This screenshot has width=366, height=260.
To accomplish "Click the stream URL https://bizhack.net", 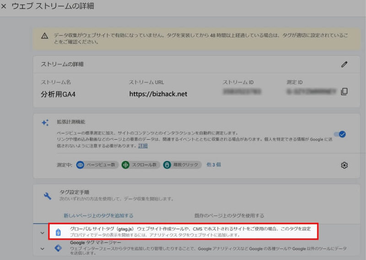I will (158, 94).
